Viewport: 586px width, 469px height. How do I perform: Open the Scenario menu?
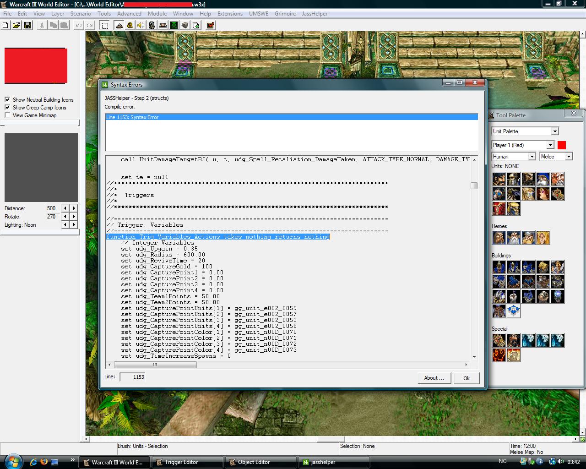[81, 14]
